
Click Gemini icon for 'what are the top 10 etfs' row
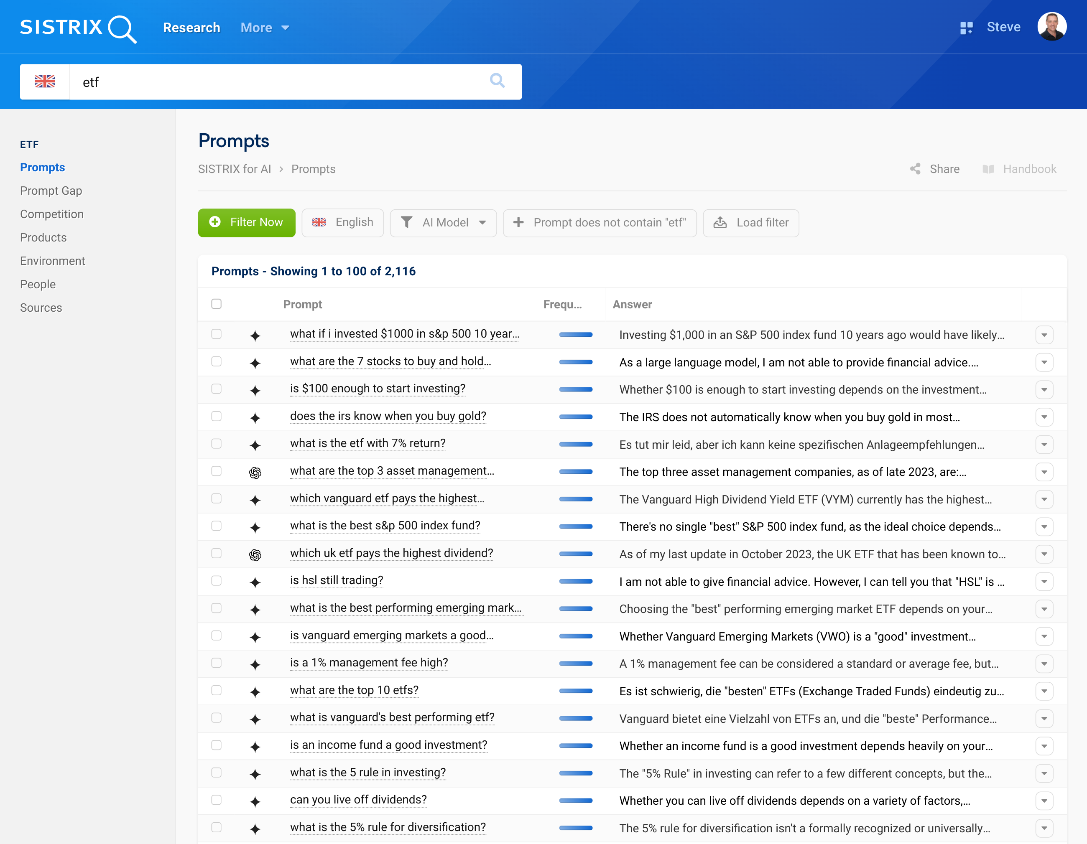tap(255, 692)
